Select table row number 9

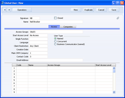coord(14,92)
